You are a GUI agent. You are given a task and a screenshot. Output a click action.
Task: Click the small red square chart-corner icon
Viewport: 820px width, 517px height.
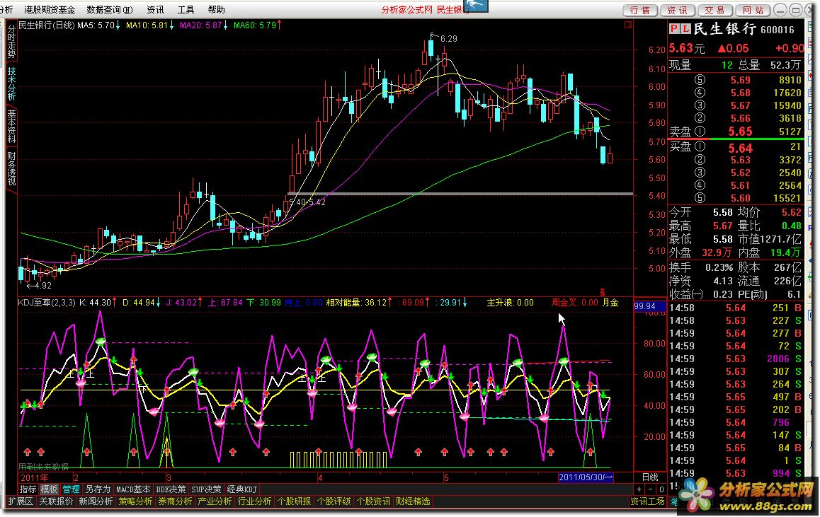click(x=628, y=25)
